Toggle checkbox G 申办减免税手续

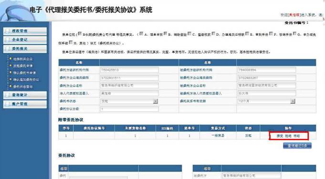point(294,33)
